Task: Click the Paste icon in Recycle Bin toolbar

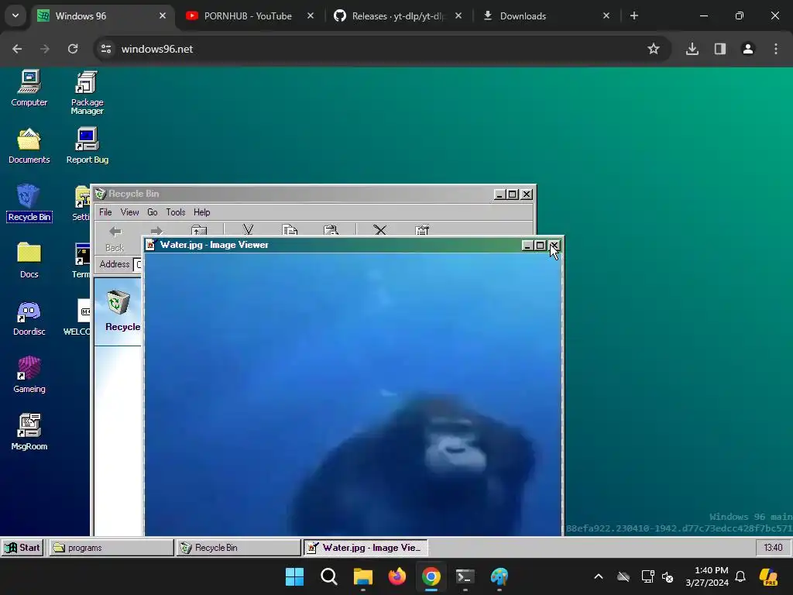Action: (x=331, y=229)
